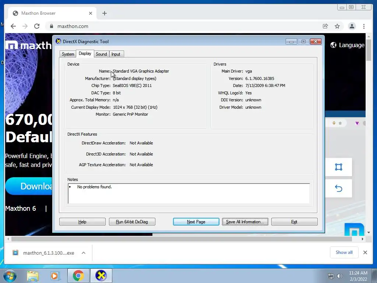Click the globe icon next to Language
Screen dimensions: 377x283
[x=333, y=45]
